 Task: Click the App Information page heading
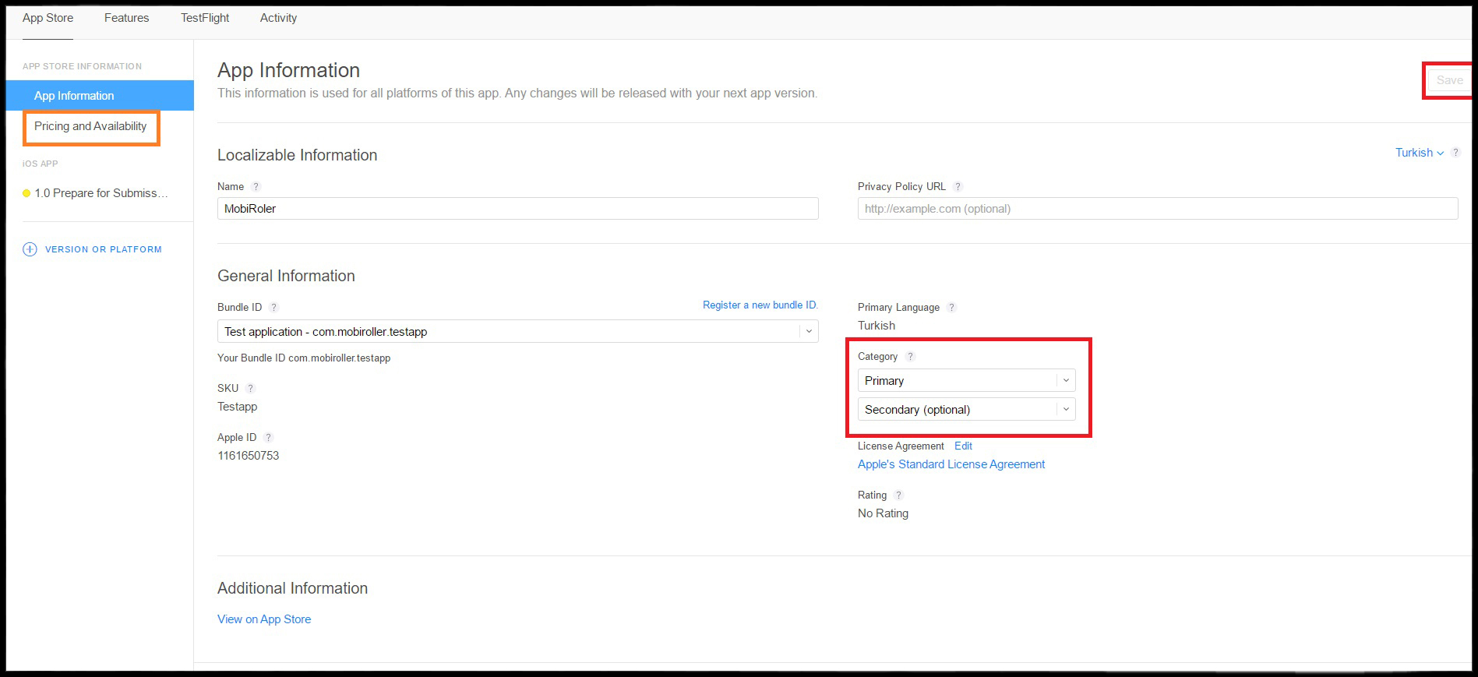click(x=288, y=70)
